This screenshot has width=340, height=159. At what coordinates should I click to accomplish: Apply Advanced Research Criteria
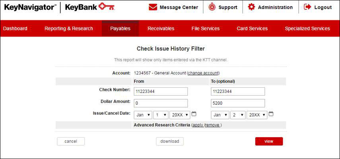(198, 125)
